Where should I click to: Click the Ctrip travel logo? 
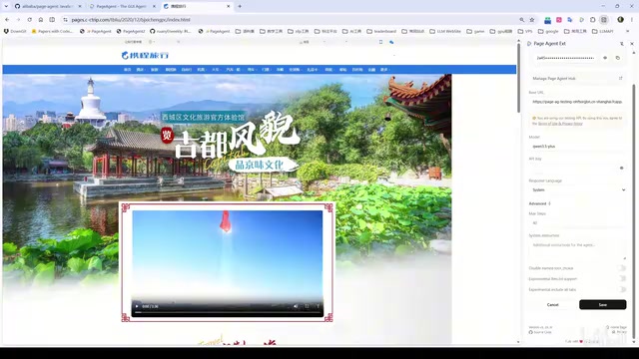pyautogui.click(x=145, y=56)
